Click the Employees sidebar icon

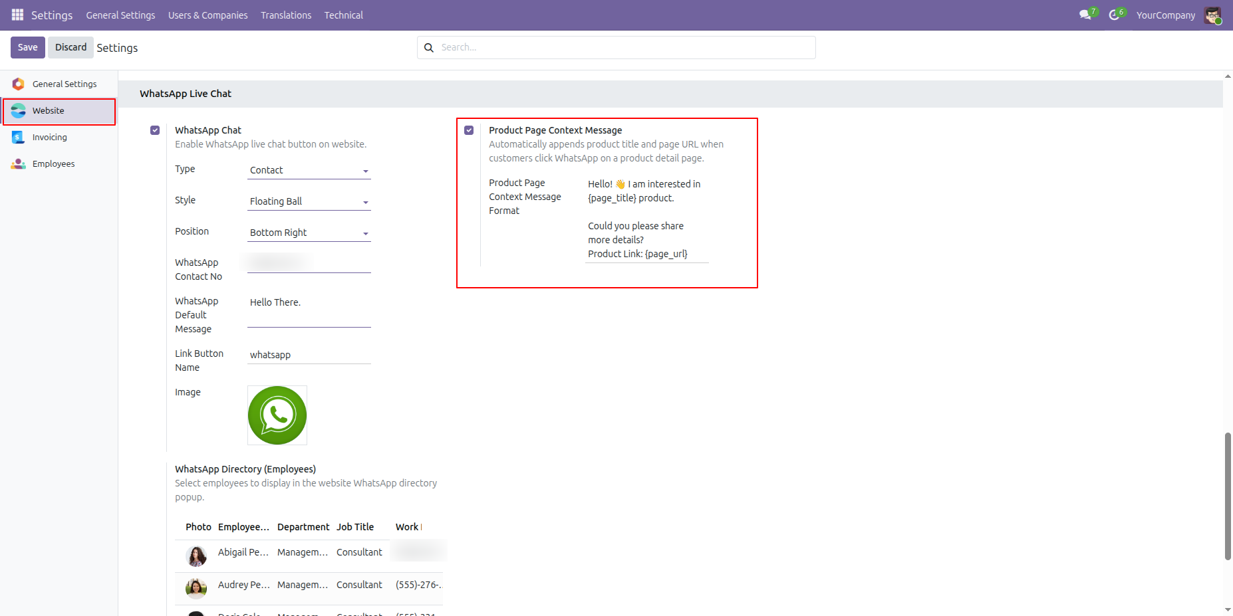click(19, 163)
